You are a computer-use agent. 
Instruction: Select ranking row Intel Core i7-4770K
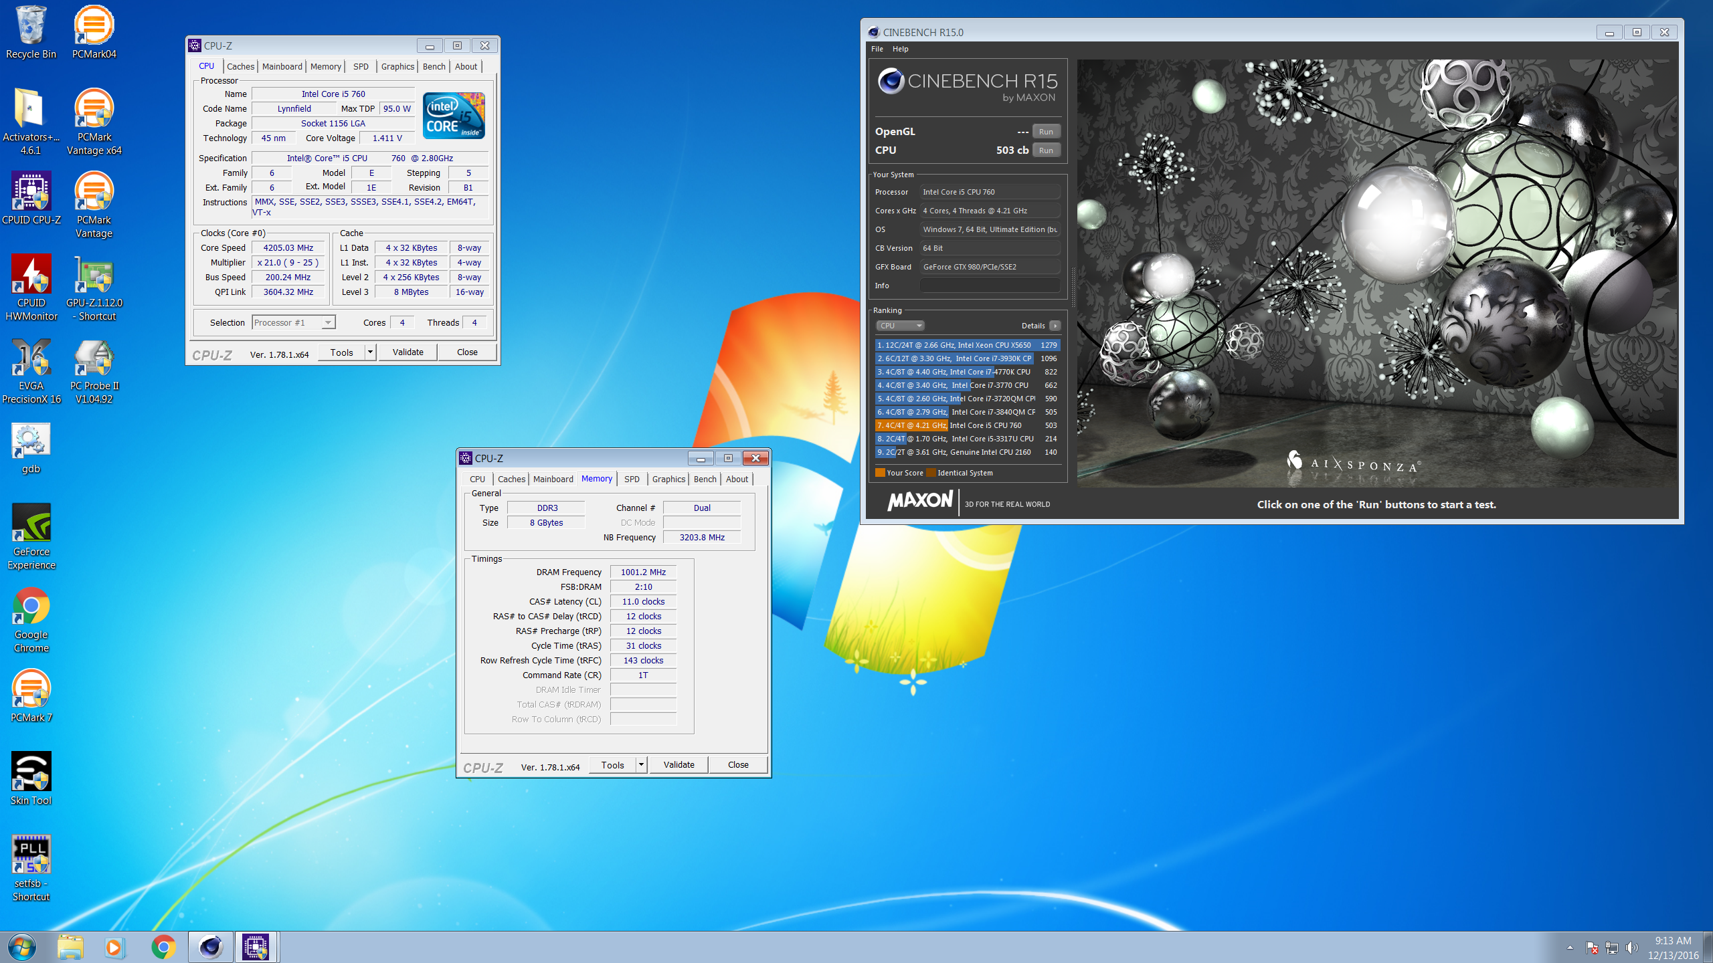tap(968, 372)
